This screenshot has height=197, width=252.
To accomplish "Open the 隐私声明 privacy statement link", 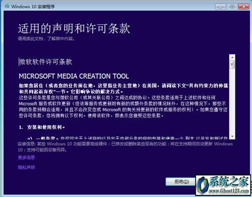I will 26,167.
